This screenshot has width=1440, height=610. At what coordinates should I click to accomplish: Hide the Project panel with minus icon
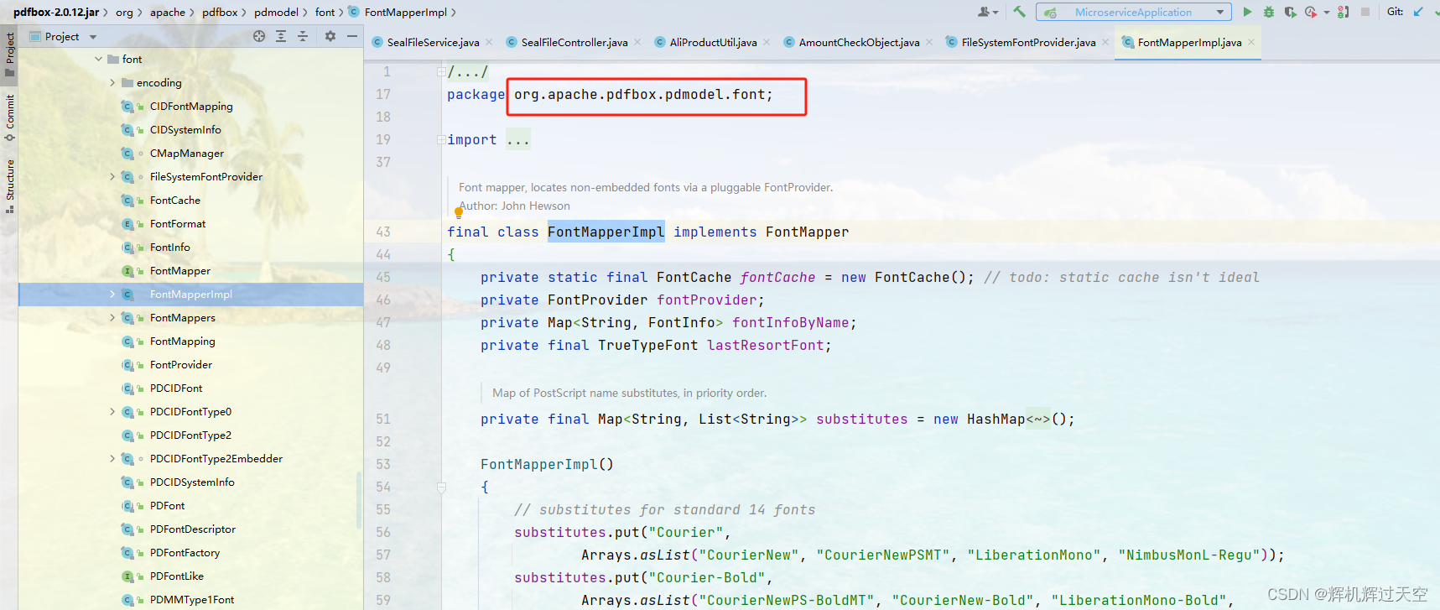[x=352, y=36]
